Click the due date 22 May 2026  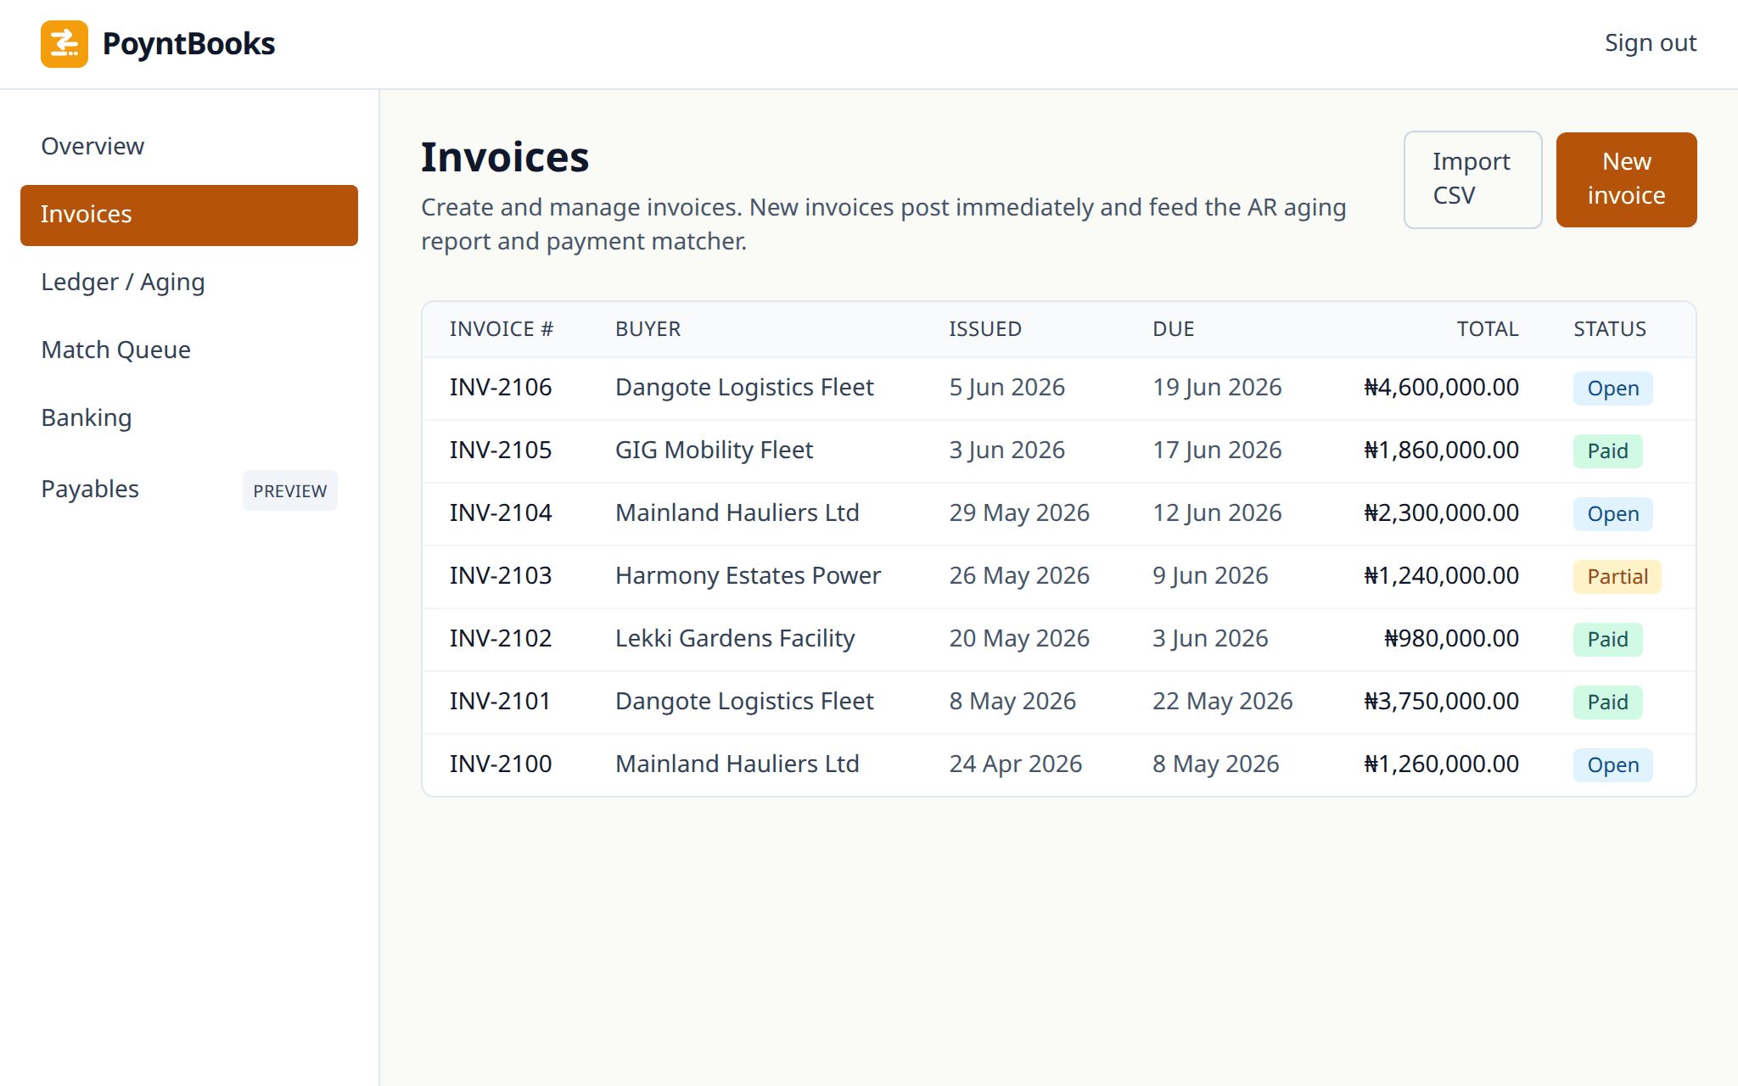click(1222, 702)
